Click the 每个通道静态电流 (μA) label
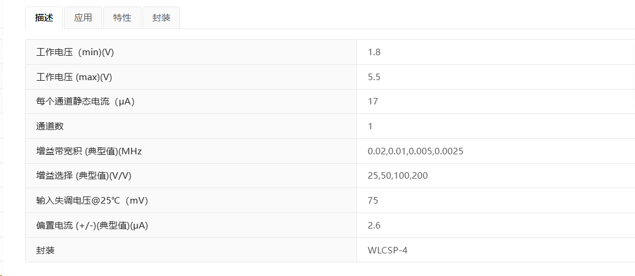635x276 pixels. coord(85,101)
